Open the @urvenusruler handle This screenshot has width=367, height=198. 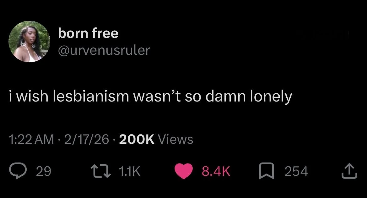(104, 50)
